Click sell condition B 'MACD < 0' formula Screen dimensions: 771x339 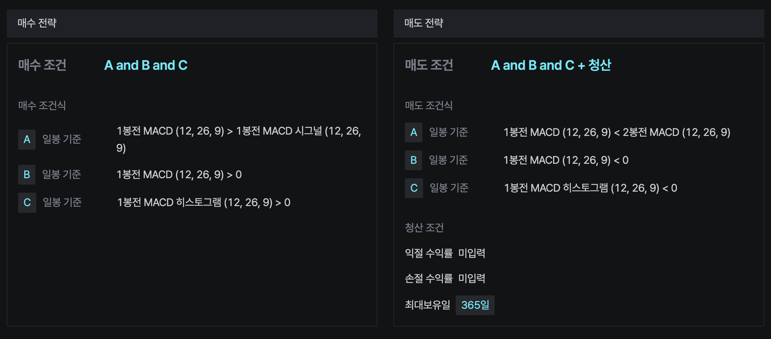[566, 160]
